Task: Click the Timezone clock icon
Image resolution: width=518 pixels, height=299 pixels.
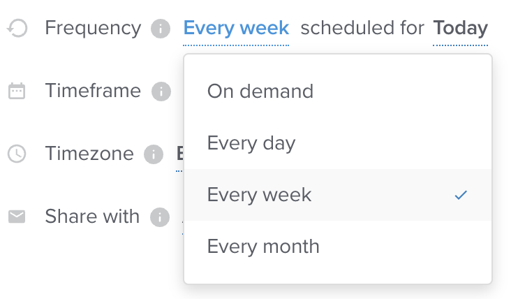Action: tap(17, 154)
